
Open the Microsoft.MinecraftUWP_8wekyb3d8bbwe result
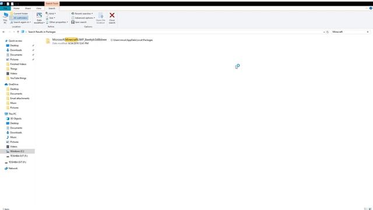pyautogui.click(x=79, y=40)
